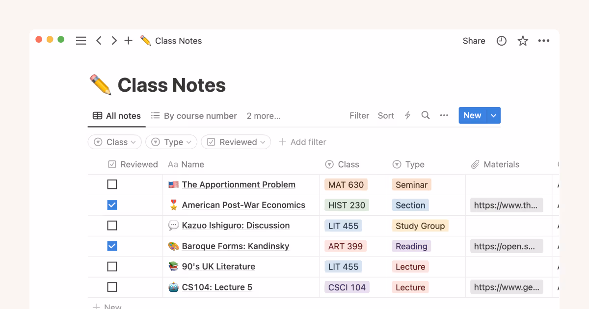Check Reviewed for The Apportionment Problem
The height and width of the screenshot is (309, 589).
112,184
